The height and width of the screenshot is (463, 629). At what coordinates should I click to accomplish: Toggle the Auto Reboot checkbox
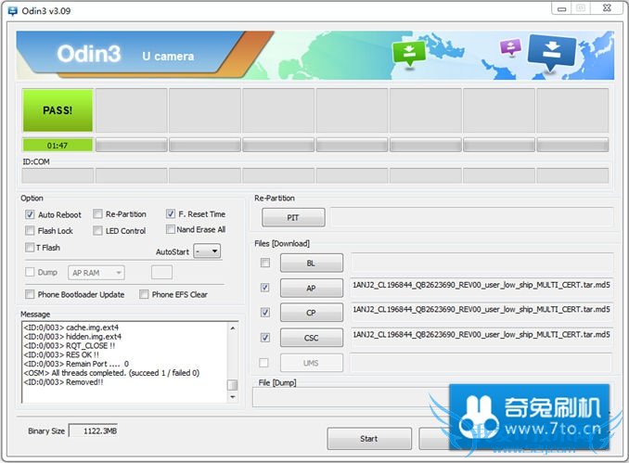30,214
